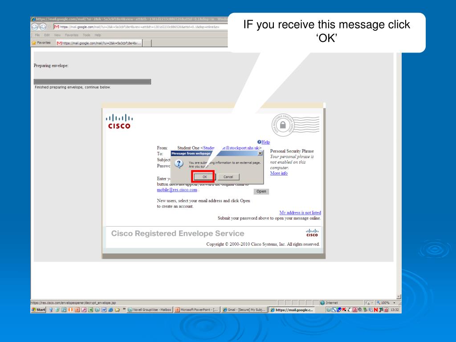456x342 pixels.
Task: Click the IE icon in title bar
Action: pos(33,19)
